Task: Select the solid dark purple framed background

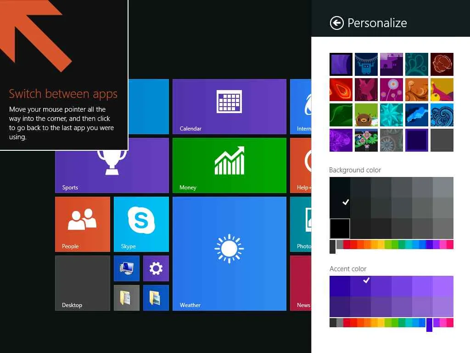Action: [x=416, y=140]
